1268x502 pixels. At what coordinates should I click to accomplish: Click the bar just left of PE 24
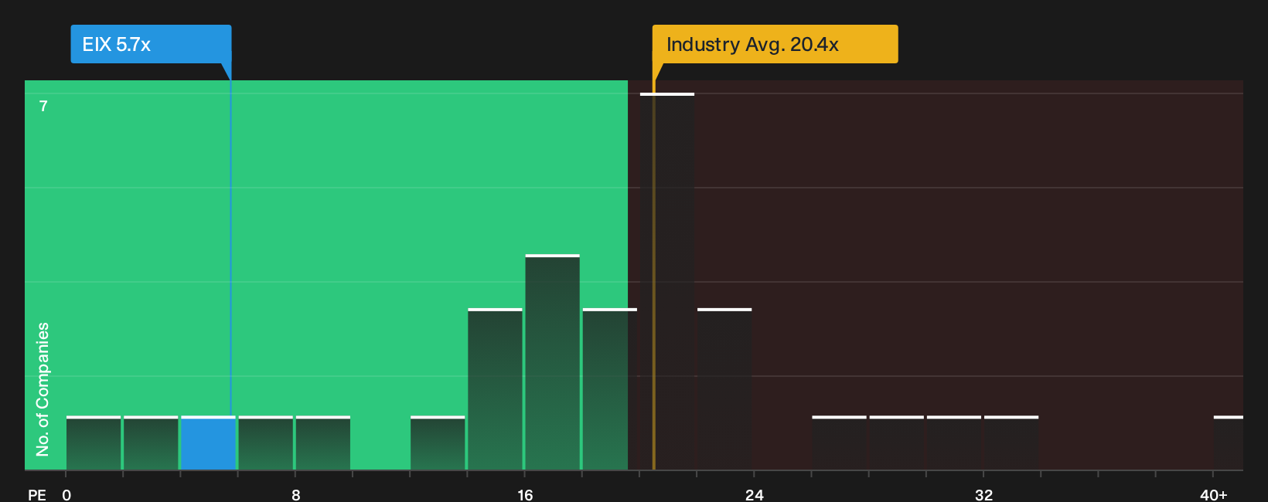[724, 389]
